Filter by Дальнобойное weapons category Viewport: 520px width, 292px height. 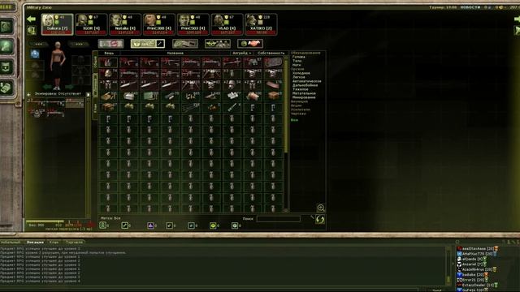coord(305,85)
